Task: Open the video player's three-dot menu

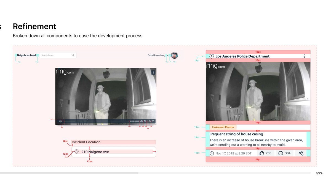Action: click(153, 72)
